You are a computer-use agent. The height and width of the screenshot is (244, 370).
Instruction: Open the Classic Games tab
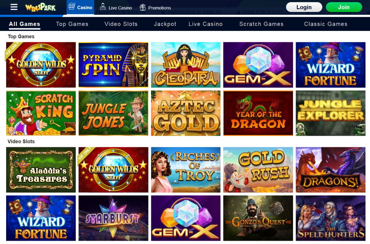pos(326,24)
